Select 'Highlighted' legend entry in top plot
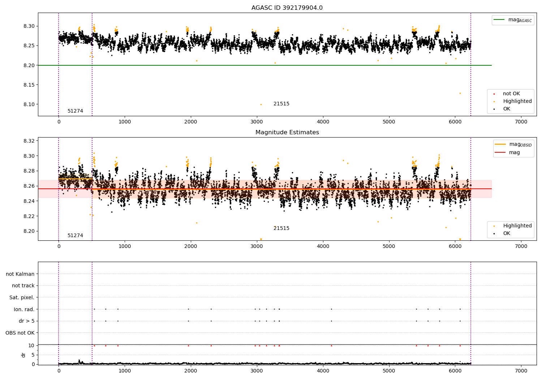Image resolution: width=542 pixels, height=379 pixels. [x=517, y=101]
